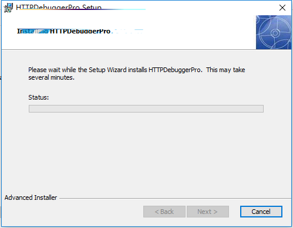Click the word HTTPDebuggerPro in the description
293x228 pixels.
[176, 70]
